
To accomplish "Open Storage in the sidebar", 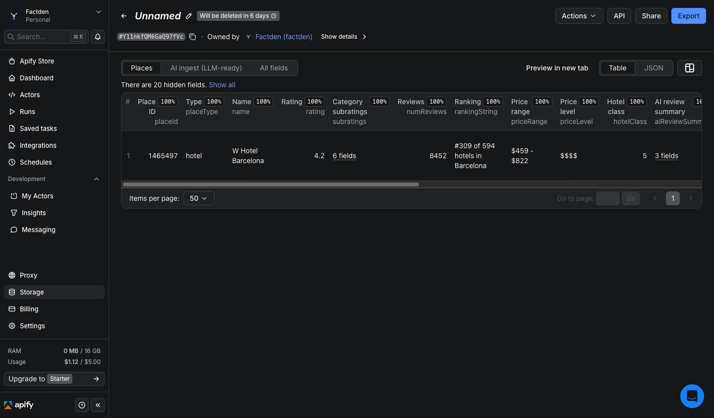I will pos(54,292).
